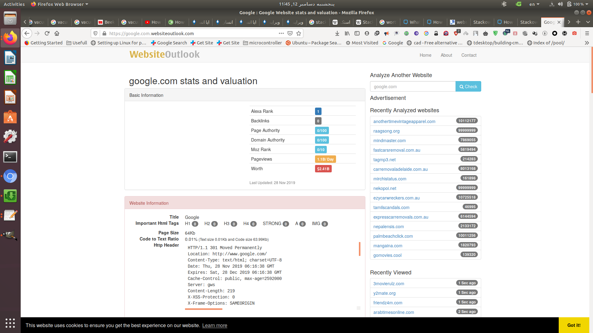Screen dimensions: 593x333
Task: Open the nepalensis.com link
Action: tap(389, 227)
